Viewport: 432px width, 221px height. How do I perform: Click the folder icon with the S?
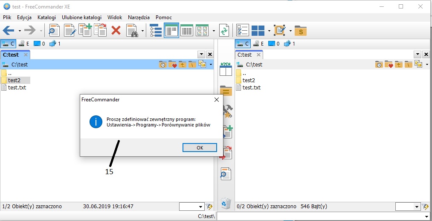301,31
